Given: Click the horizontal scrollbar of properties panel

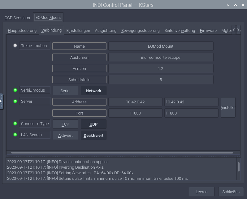Looking at the screenshot, I should click(122, 153).
